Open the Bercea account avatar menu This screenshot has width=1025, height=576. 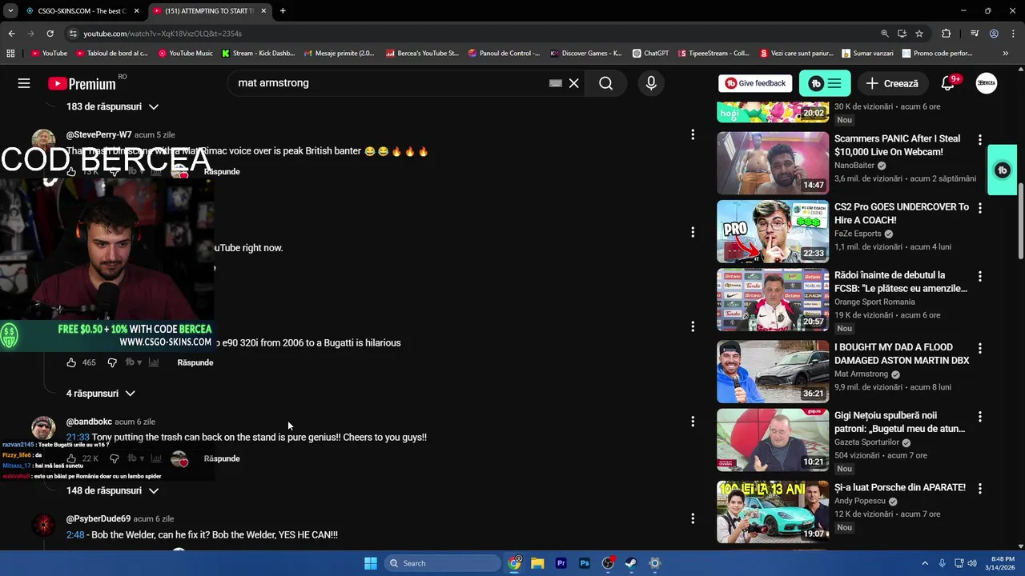[x=987, y=83]
